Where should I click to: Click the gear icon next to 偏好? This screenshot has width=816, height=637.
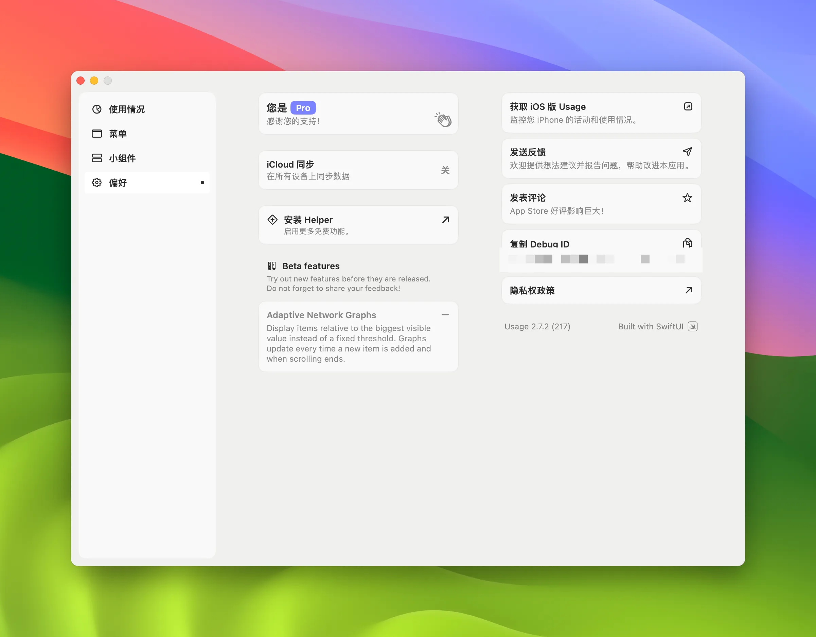click(x=97, y=183)
